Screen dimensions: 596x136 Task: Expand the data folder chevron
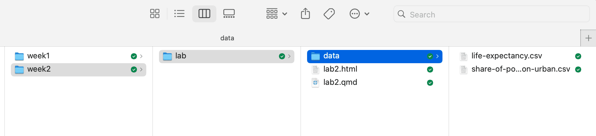click(437, 56)
